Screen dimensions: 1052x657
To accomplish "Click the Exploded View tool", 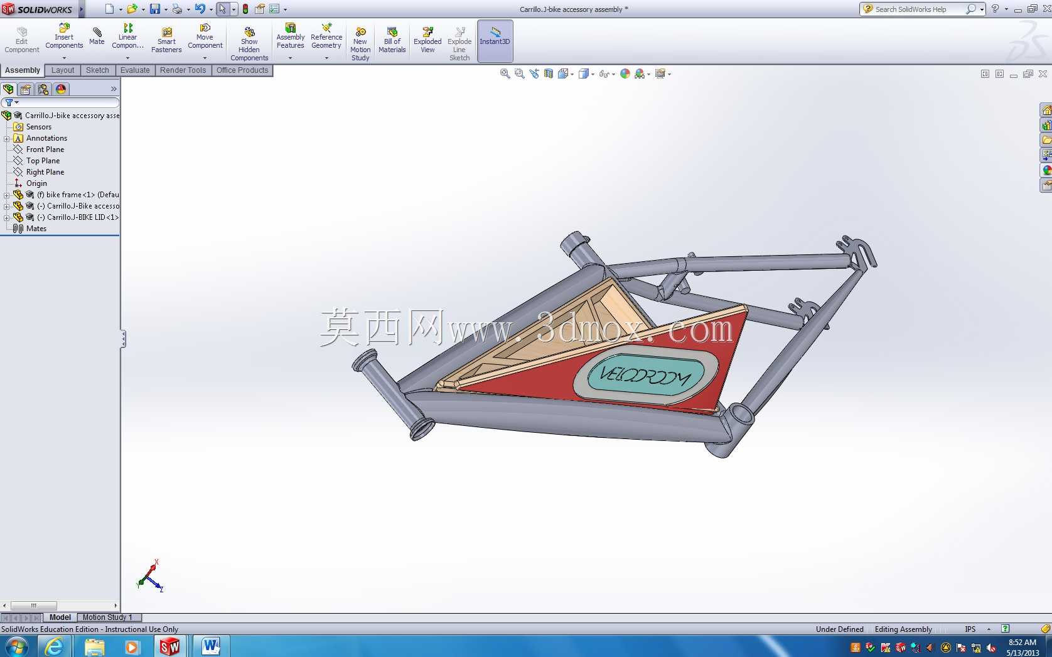I will [427, 40].
